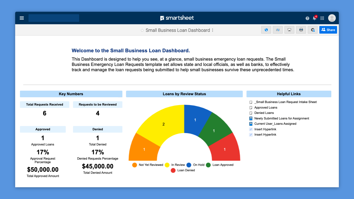This screenshot has height=199, width=354.
Task: Open Current User_Loans Assigned report
Action: [x=275, y=124]
